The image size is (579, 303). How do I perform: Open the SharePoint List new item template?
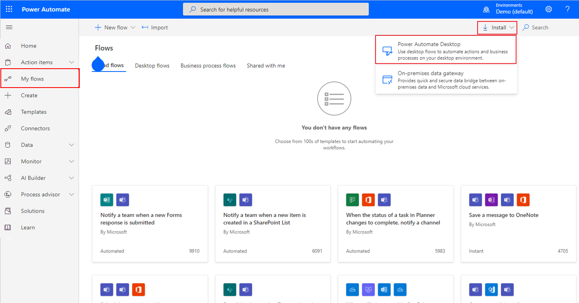[273, 224]
